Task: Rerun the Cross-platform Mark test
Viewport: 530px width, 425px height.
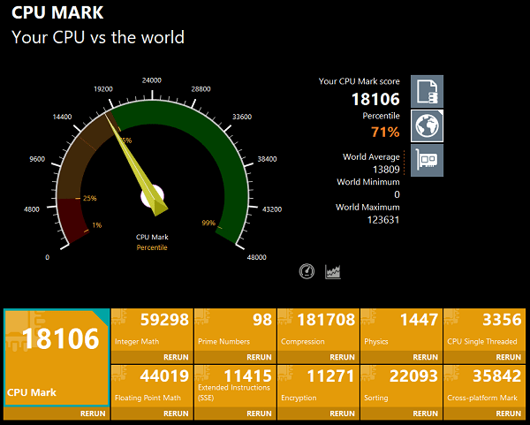Action: point(509,414)
